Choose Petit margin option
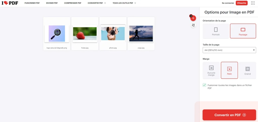The height and width of the screenshot is (122, 258). coord(229,70)
